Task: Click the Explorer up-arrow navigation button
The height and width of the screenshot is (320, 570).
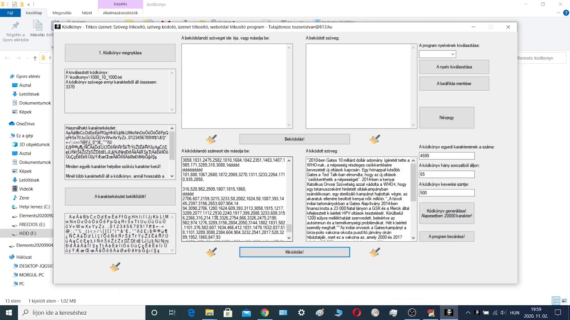Action: tap(35, 58)
